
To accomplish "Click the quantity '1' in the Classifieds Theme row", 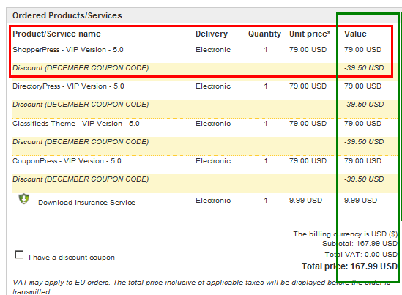I will click(x=266, y=124).
